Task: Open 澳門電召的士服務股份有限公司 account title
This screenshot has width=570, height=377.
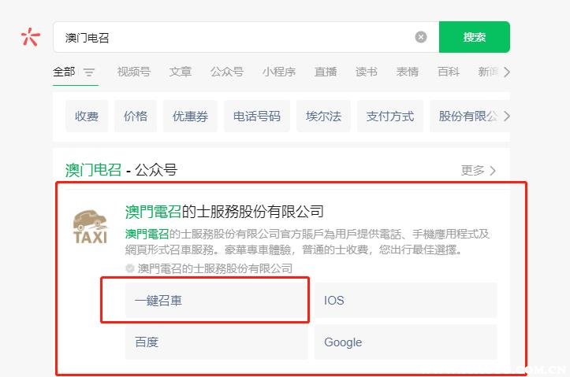Action: click(x=225, y=212)
